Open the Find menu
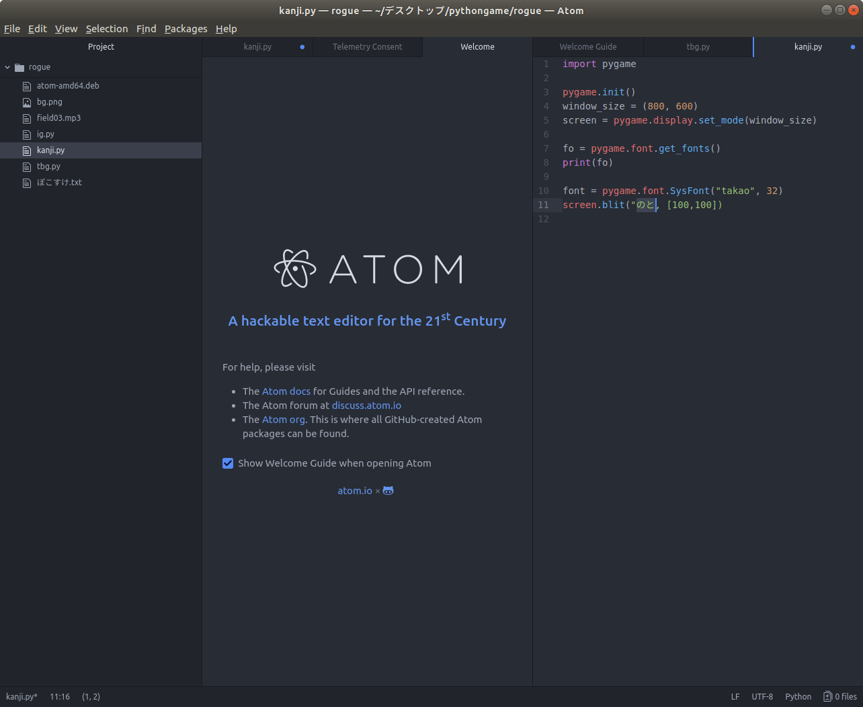This screenshot has width=863, height=707. (x=146, y=29)
